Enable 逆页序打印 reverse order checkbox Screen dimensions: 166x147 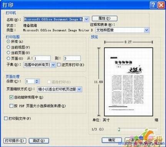(59, 64)
